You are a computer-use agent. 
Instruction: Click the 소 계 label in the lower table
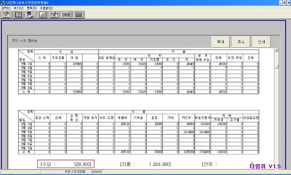(x=26, y=152)
